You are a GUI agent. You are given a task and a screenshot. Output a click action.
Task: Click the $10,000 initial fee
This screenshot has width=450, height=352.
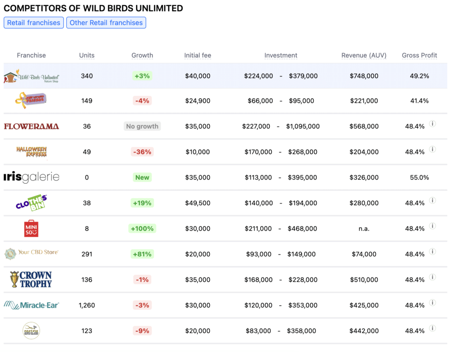click(197, 152)
